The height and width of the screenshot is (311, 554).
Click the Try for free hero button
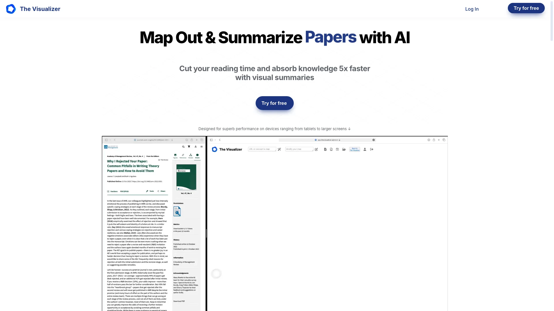[x=275, y=103]
